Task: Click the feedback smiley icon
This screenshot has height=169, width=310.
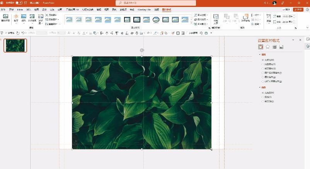Action: click(307, 10)
